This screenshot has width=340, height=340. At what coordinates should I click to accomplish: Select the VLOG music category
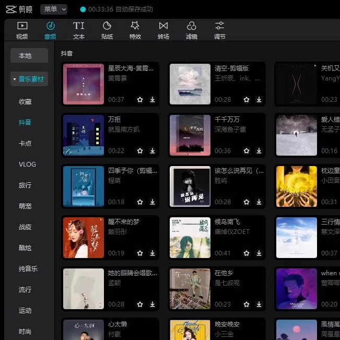[x=27, y=165]
